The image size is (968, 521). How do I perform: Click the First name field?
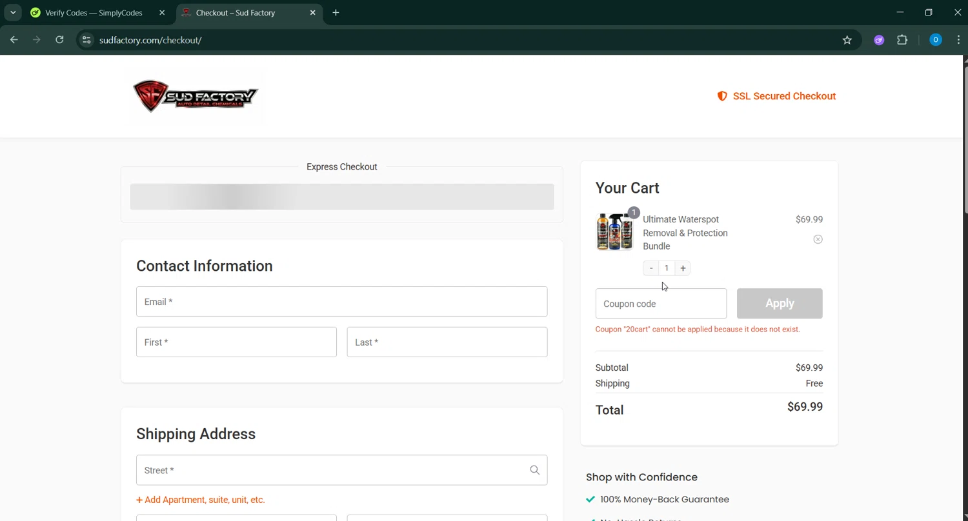(236, 342)
